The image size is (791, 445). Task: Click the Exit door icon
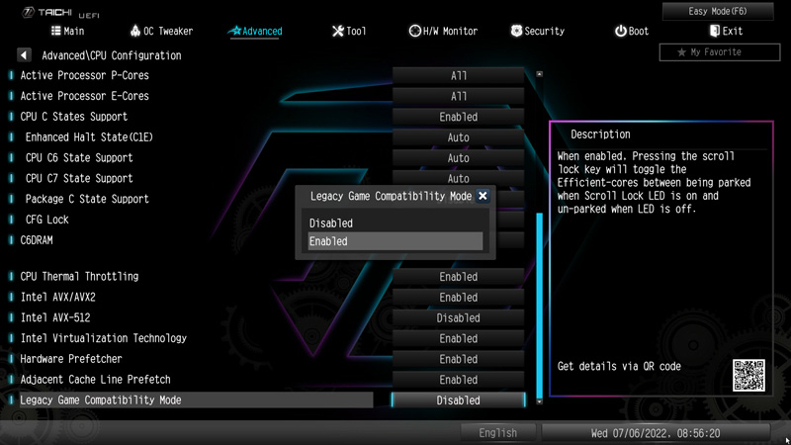(x=714, y=31)
